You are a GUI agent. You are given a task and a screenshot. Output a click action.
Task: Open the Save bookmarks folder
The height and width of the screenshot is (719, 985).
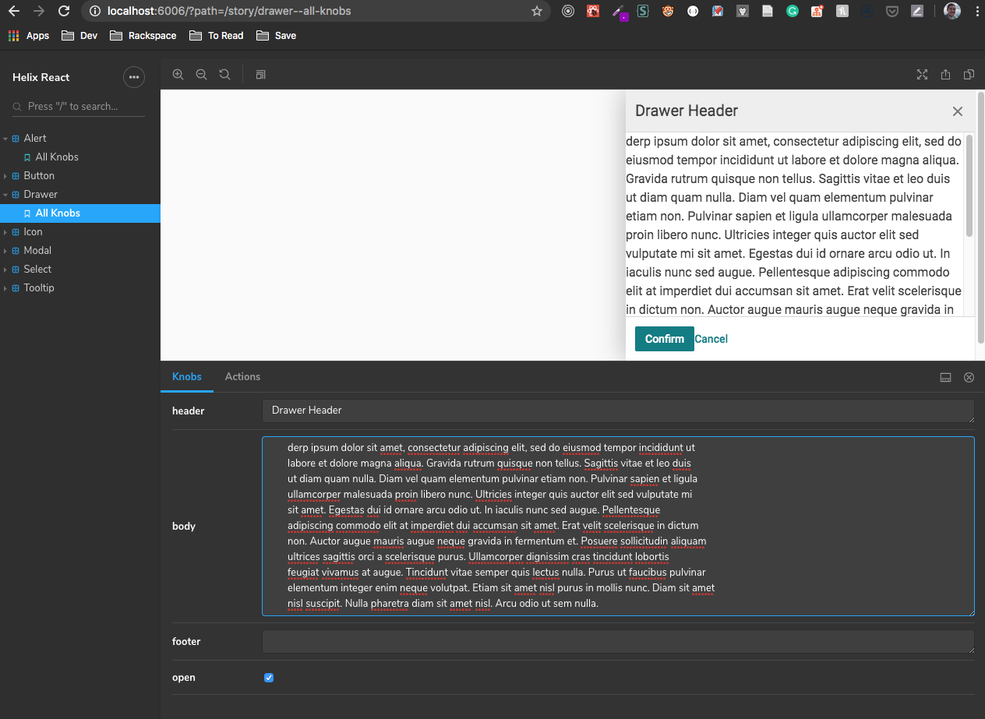tap(276, 36)
